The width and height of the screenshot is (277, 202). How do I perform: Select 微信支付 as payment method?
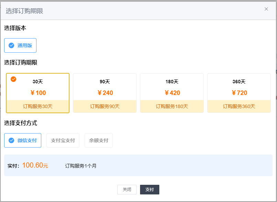pyautogui.click(x=23, y=140)
